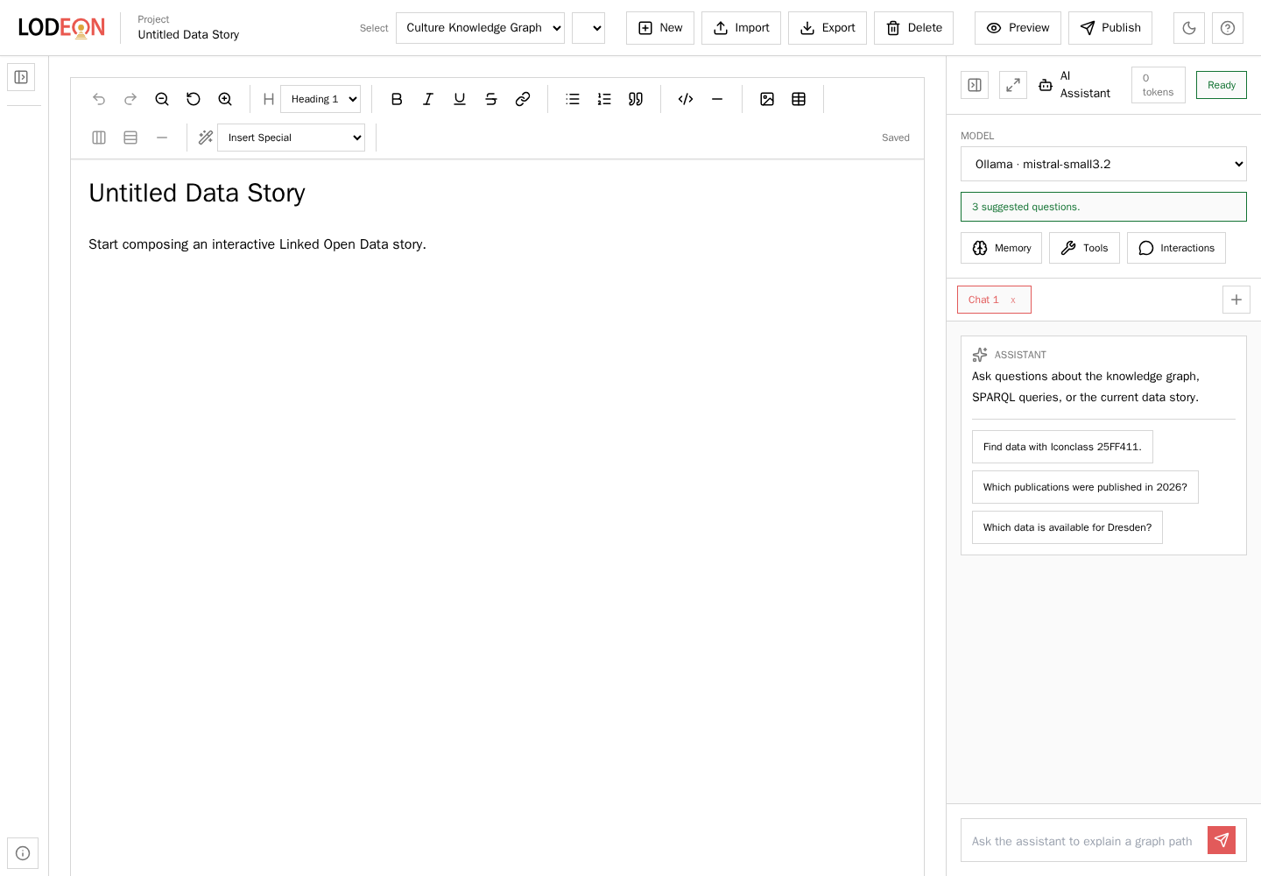This screenshot has width=1261, height=876.
Task: Toggle underline formatting
Action: click(x=460, y=99)
